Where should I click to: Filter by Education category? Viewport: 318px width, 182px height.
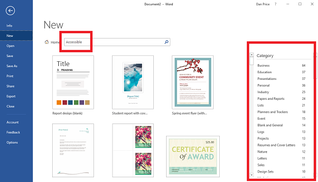[x=281, y=72]
